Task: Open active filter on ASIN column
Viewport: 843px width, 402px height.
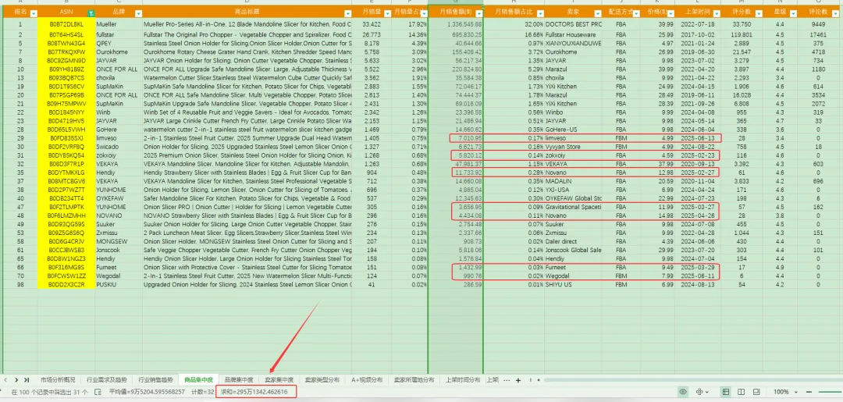Action: 91,13
